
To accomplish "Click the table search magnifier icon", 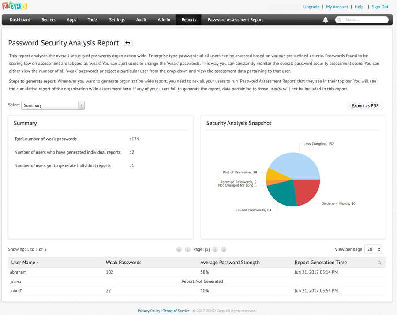I will 379,262.
